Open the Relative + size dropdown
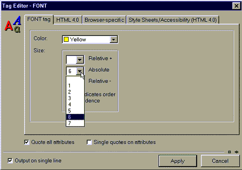The image size is (242, 170). 80,60
